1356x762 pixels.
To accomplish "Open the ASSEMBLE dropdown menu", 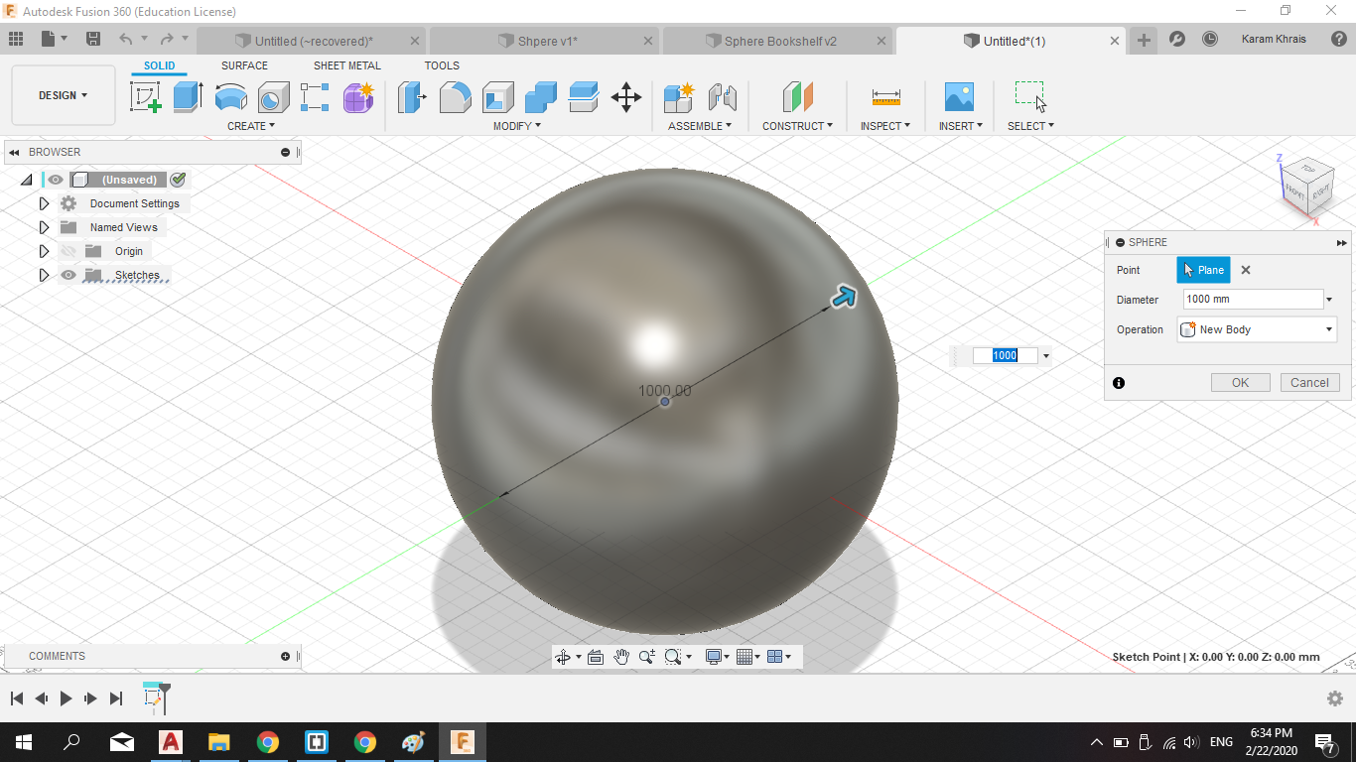I will point(700,126).
